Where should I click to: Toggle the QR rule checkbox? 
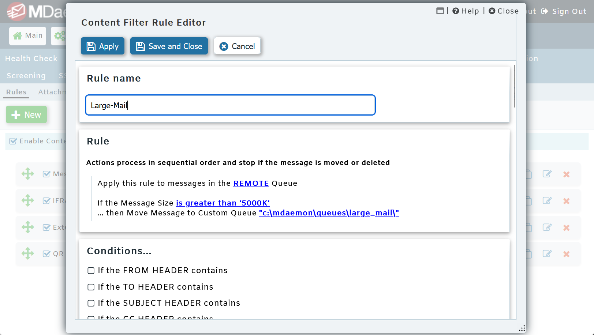[46, 254]
